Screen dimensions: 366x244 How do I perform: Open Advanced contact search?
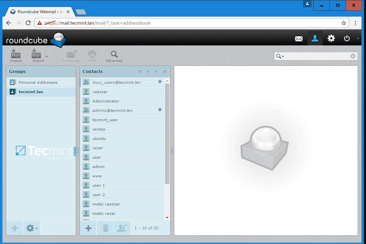[114, 55]
